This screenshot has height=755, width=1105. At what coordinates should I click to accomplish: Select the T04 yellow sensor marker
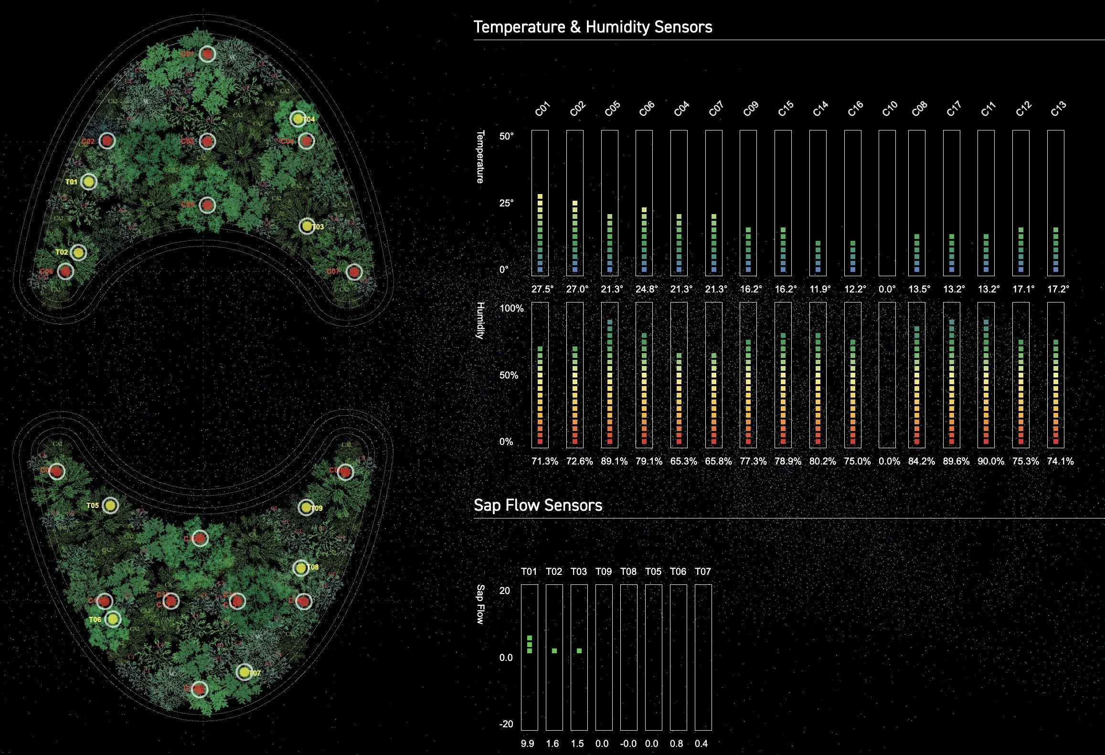(x=297, y=119)
